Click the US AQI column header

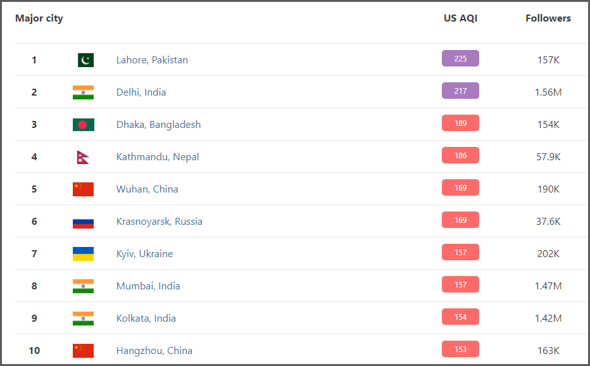pyautogui.click(x=460, y=18)
